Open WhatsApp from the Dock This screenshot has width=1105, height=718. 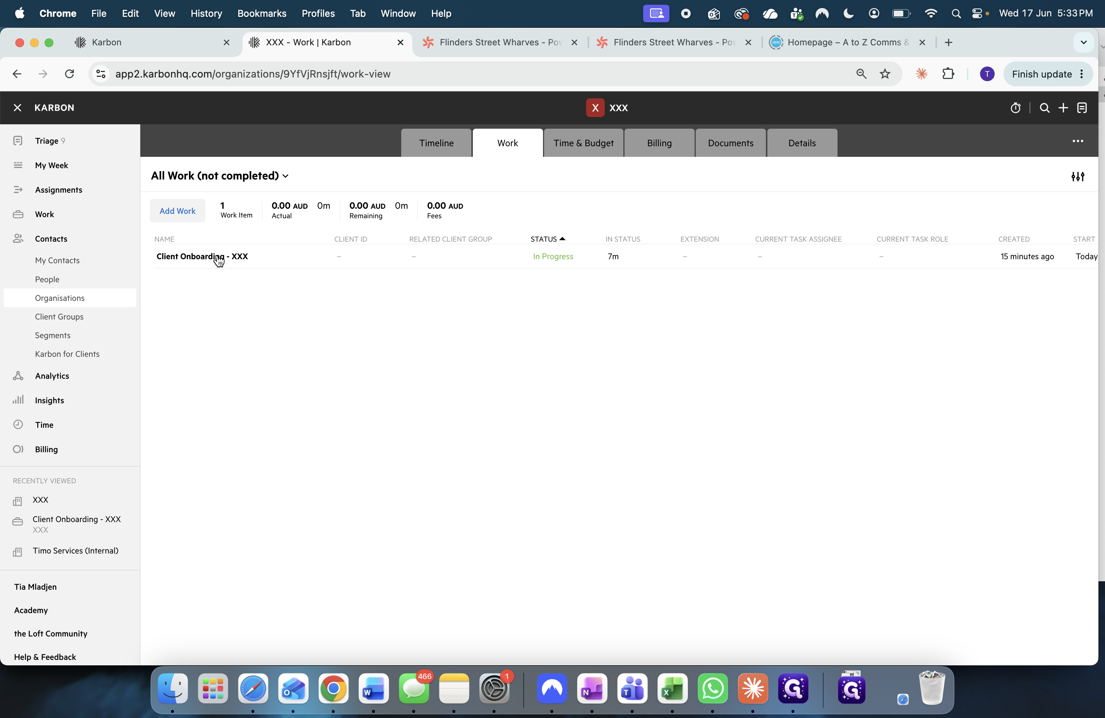click(x=712, y=688)
